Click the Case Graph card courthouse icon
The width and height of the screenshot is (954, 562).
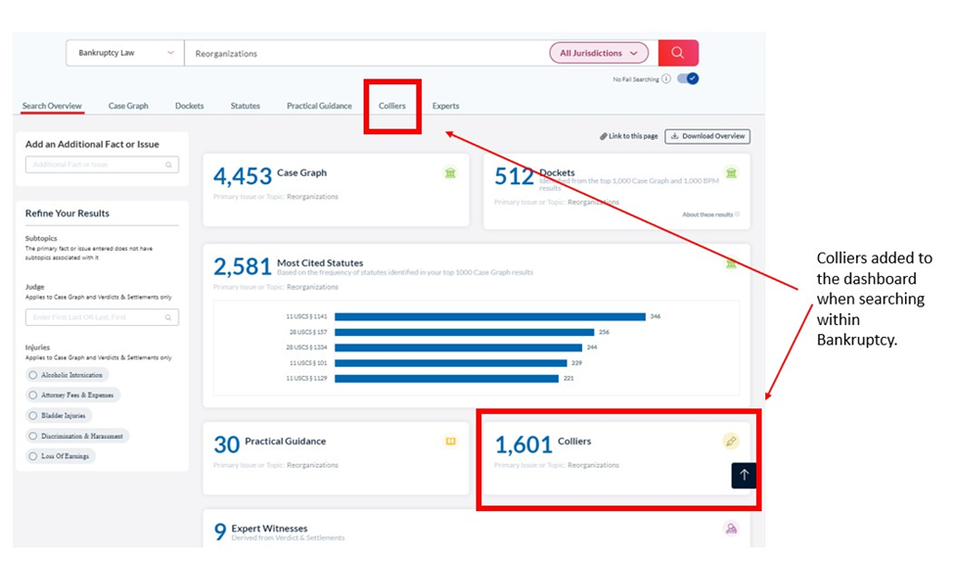pos(450,173)
